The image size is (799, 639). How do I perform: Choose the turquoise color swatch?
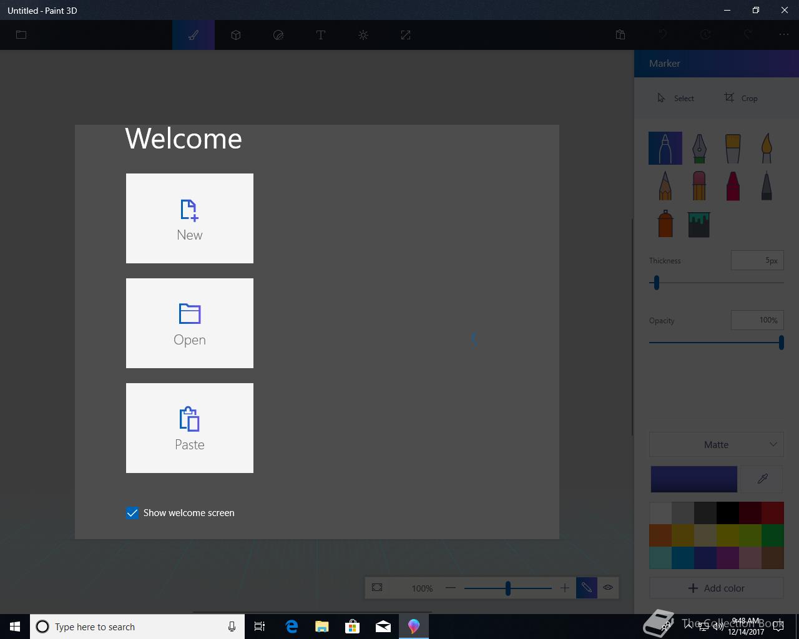(660, 558)
